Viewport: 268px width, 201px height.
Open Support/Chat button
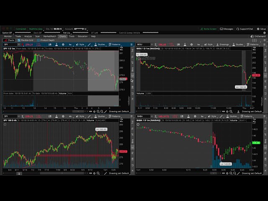(245, 29)
